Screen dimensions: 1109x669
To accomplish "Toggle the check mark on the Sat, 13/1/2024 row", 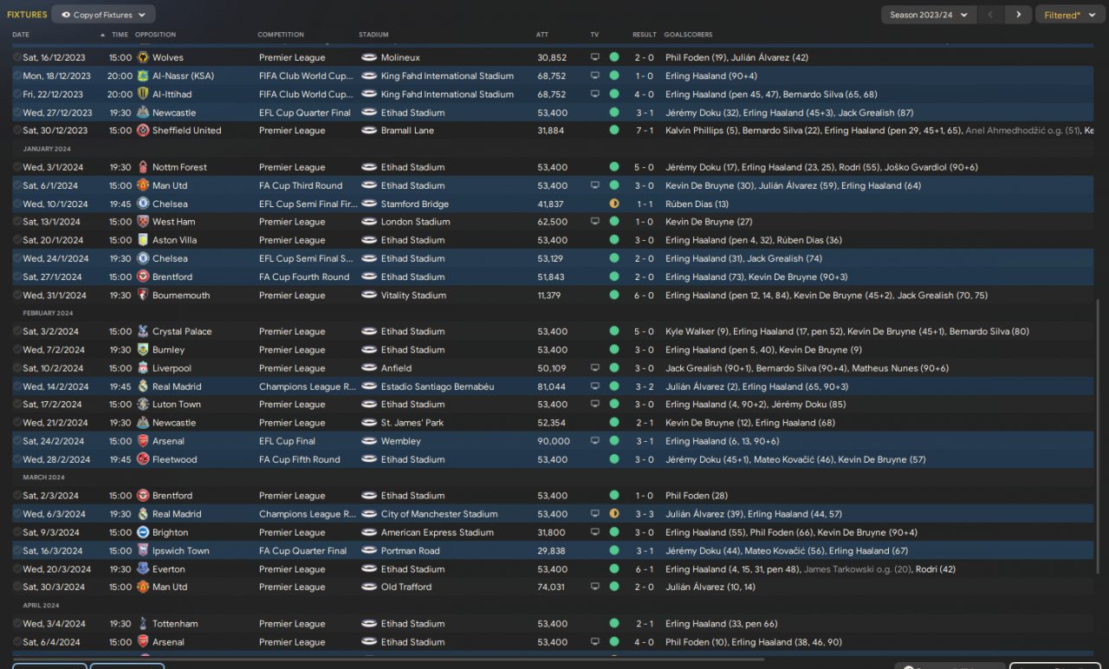I will (x=17, y=222).
